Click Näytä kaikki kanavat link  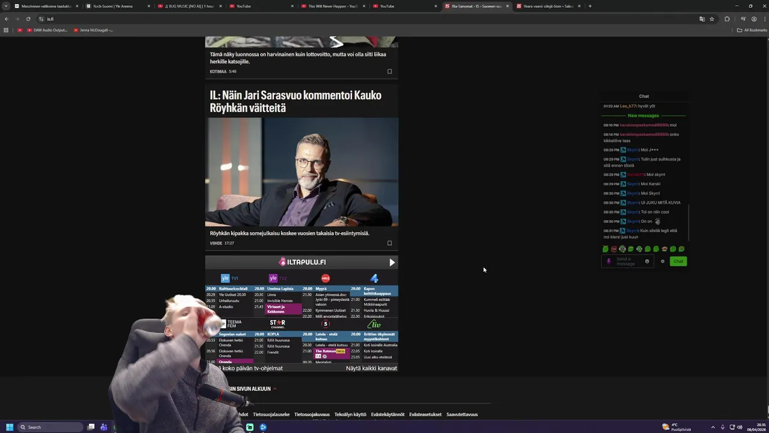point(371,368)
